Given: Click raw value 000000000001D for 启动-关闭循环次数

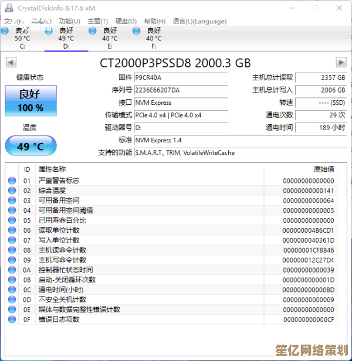Looking at the screenshot, I should click(309, 280).
